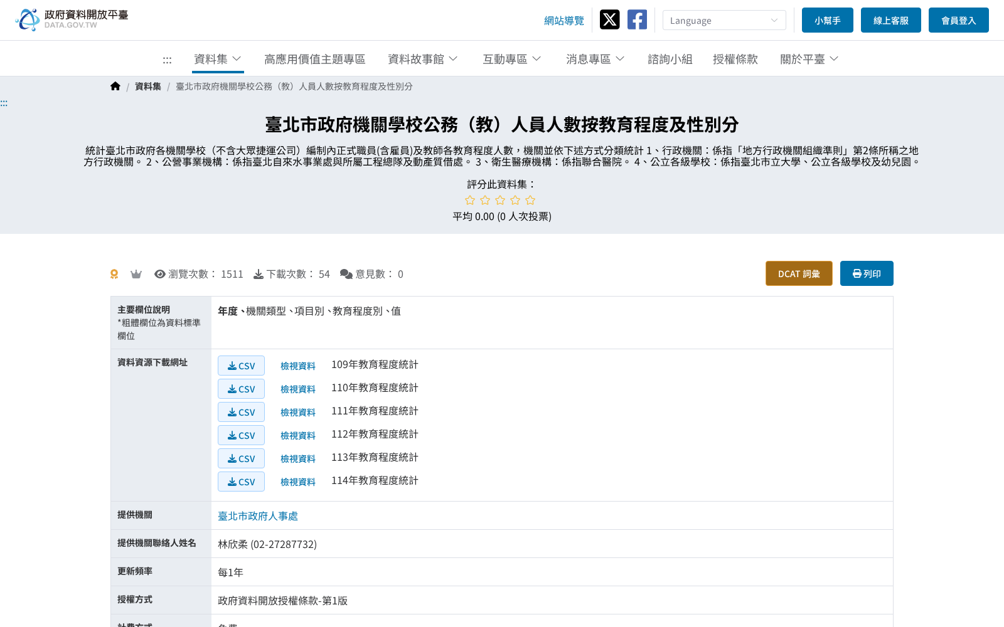Screen dimensions: 1004x627
Task: Expand the 資料集 menu
Action: (218, 59)
